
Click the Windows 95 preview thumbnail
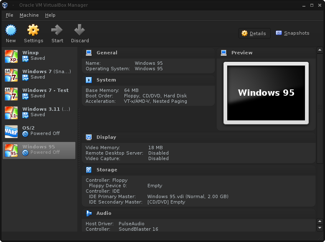tap(266, 93)
